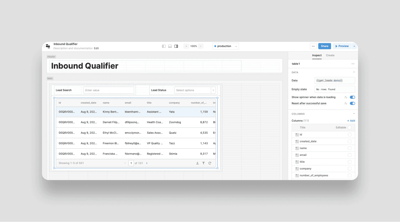Toggle the bottom panel layout icon
The height and width of the screenshot is (222, 400).
click(170, 46)
